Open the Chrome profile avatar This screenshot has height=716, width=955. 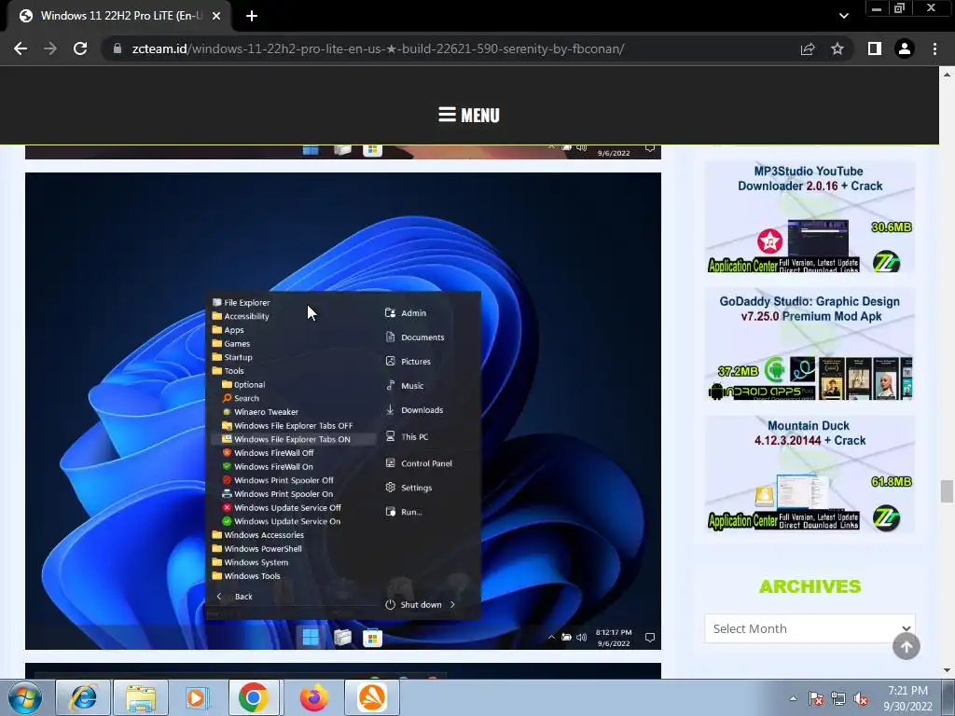[905, 48]
